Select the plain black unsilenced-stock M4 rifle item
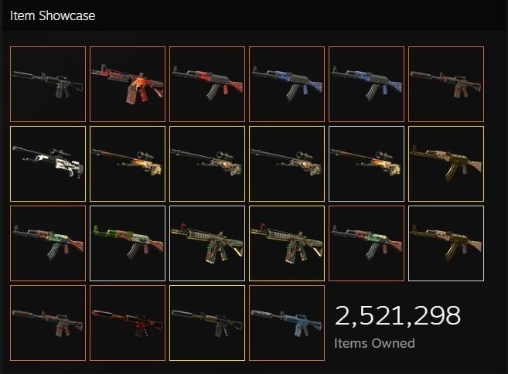508x374 pixels. tap(48, 84)
